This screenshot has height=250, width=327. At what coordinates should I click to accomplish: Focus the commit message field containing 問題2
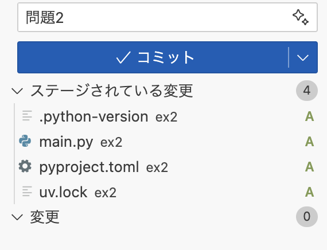(x=168, y=17)
